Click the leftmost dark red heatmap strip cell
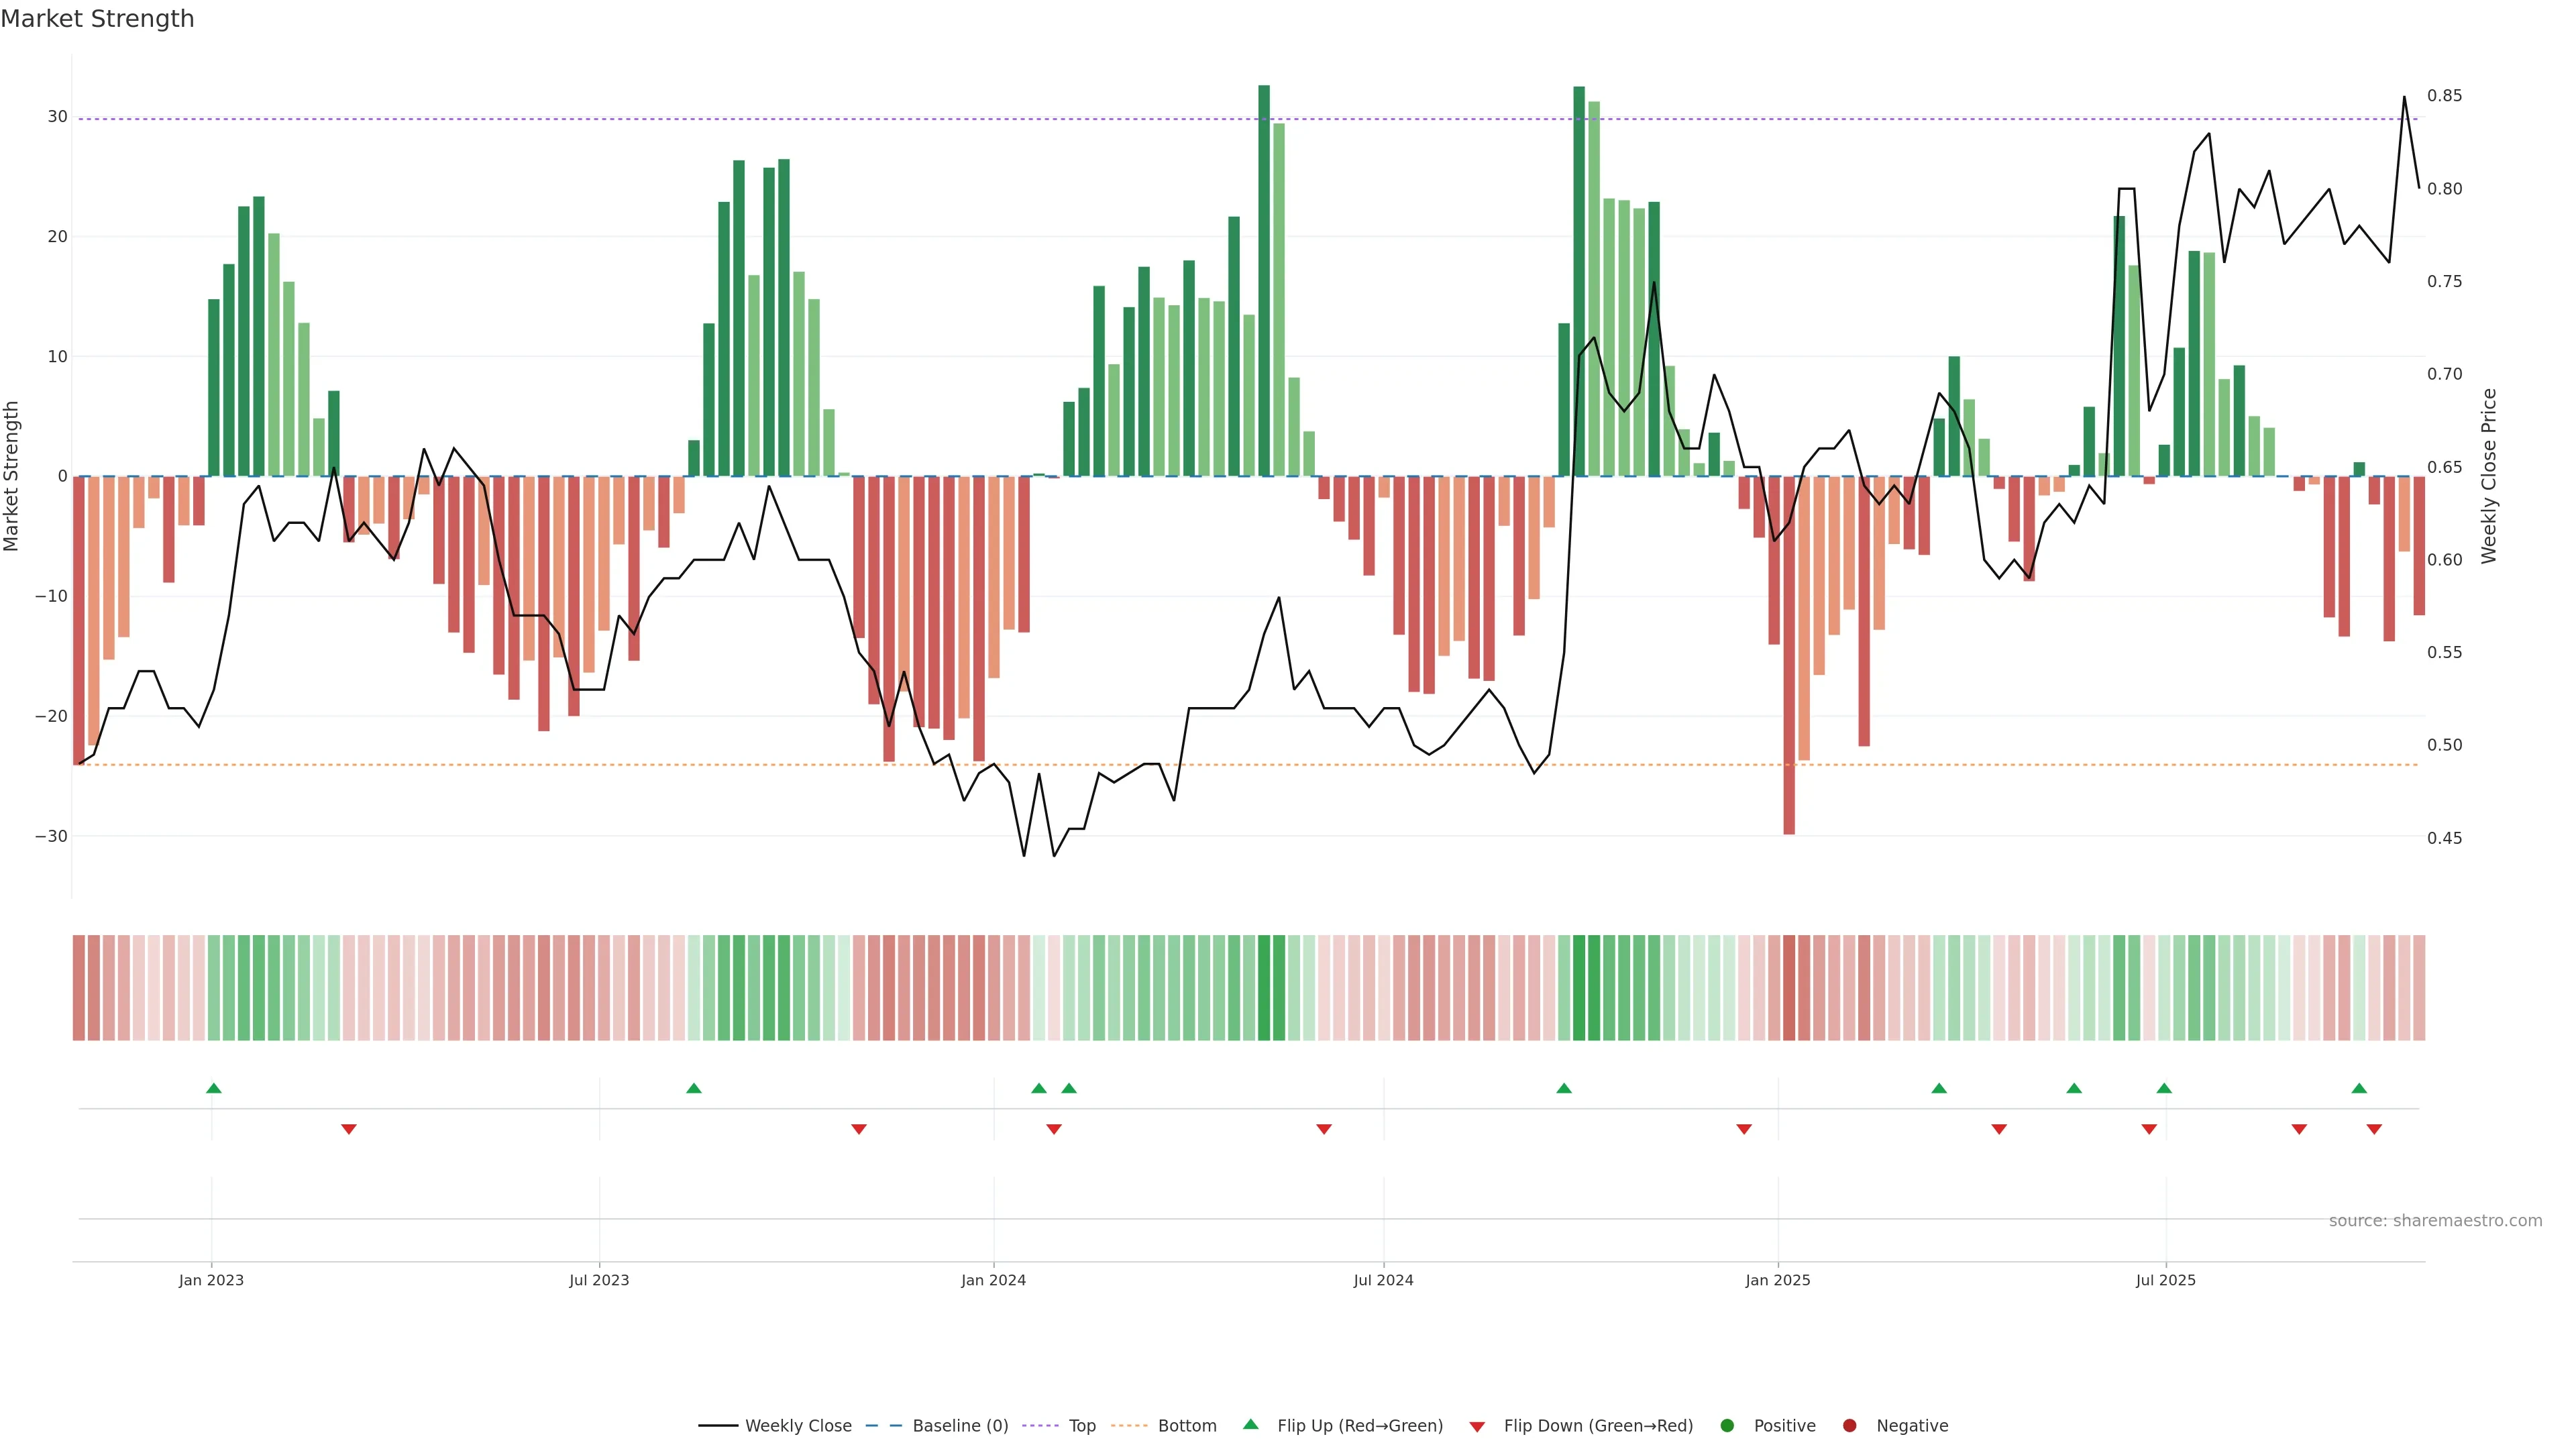2576x1449 pixels. tap(78, 988)
